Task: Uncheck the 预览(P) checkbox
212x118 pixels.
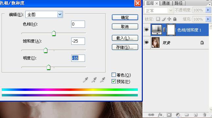Action: click(x=114, y=81)
